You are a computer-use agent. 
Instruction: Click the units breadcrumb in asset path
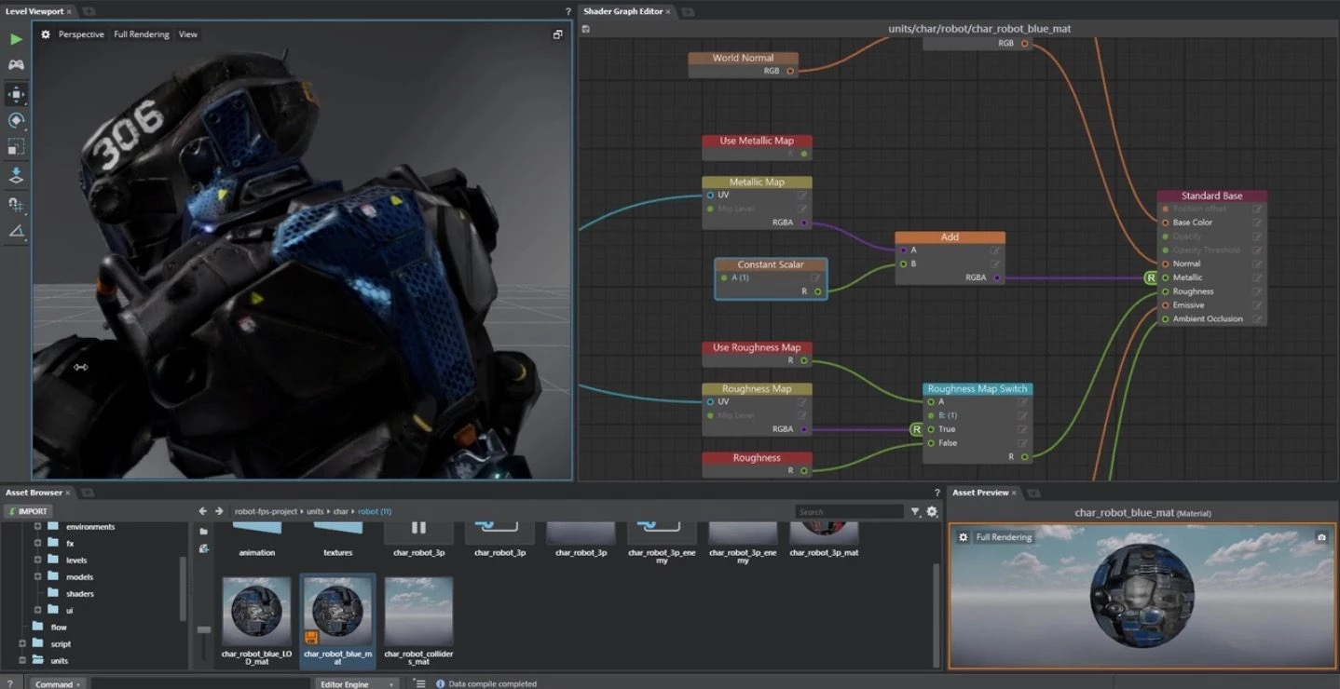click(314, 511)
